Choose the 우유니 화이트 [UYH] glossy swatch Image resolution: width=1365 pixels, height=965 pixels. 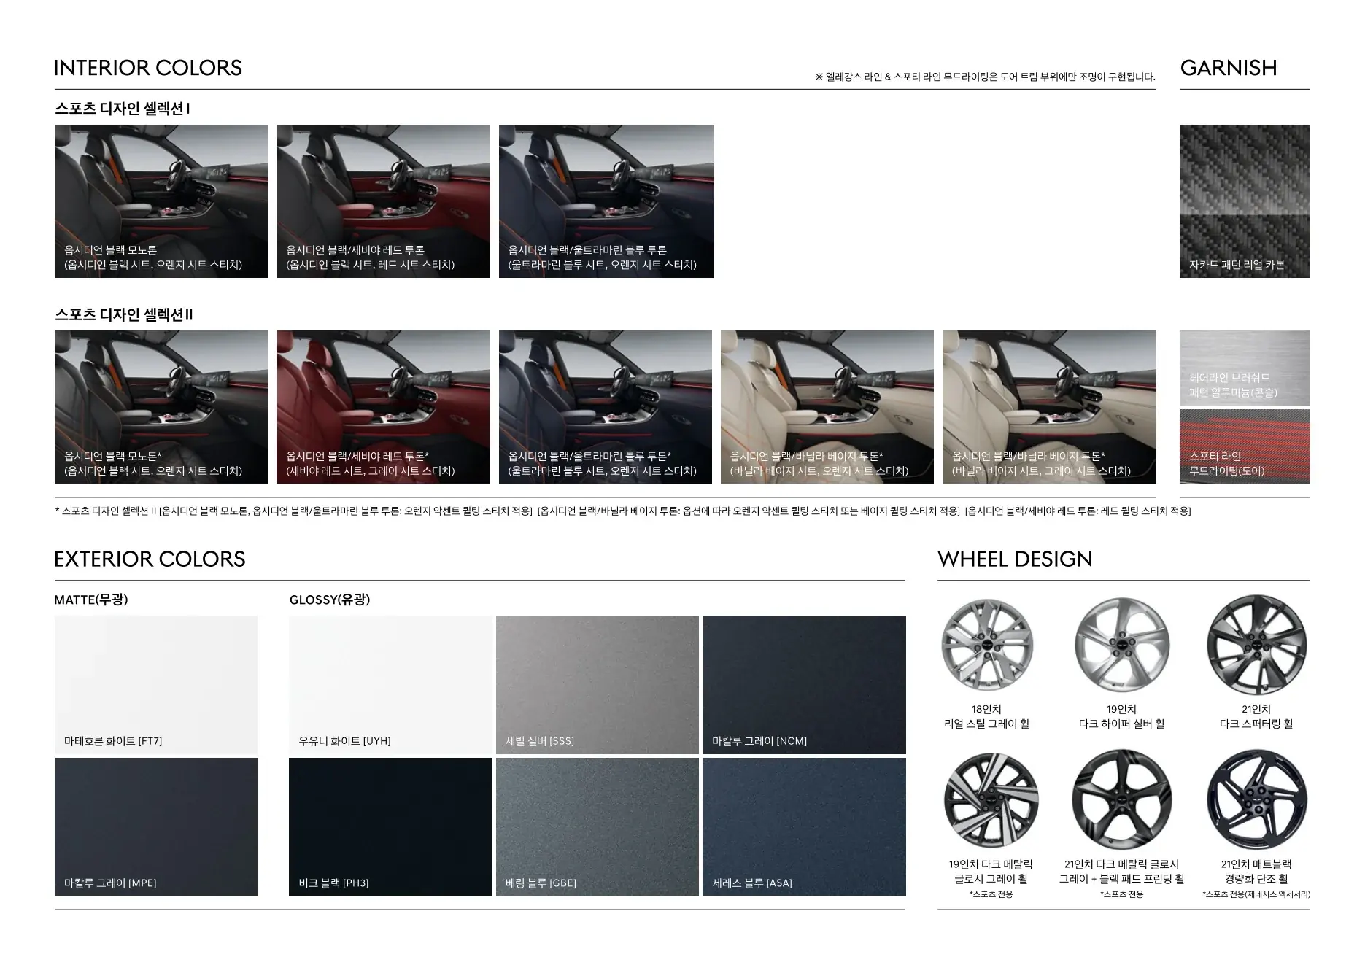[x=391, y=684]
